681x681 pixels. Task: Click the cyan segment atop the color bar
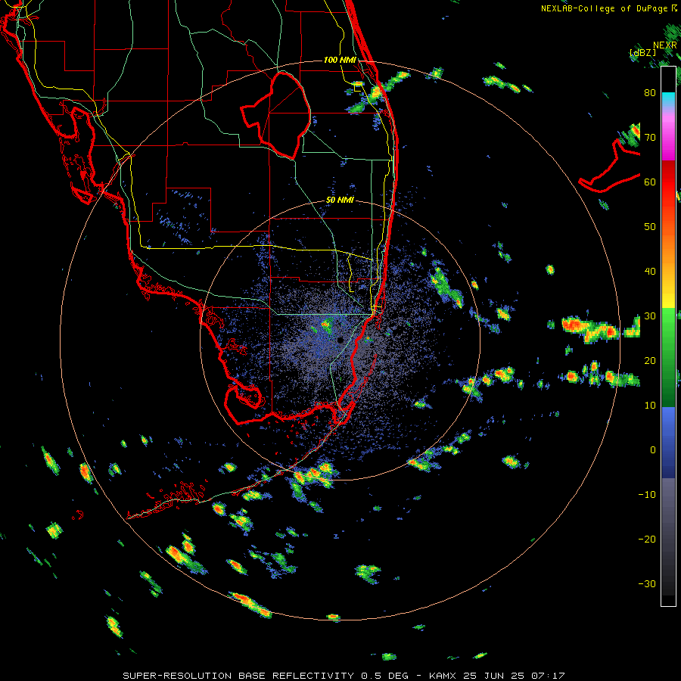click(x=668, y=98)
